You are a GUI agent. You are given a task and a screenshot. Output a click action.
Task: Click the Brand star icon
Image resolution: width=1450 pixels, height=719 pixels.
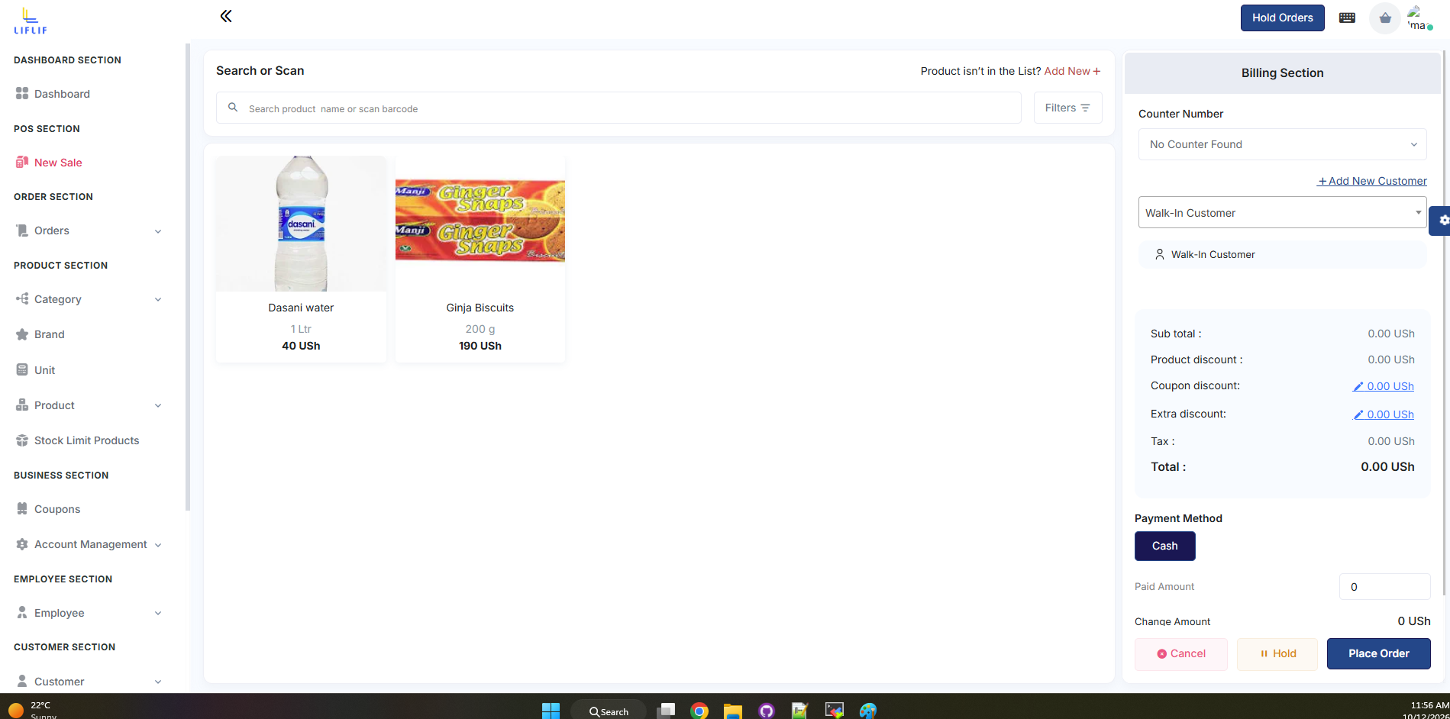tap(22, 334)
